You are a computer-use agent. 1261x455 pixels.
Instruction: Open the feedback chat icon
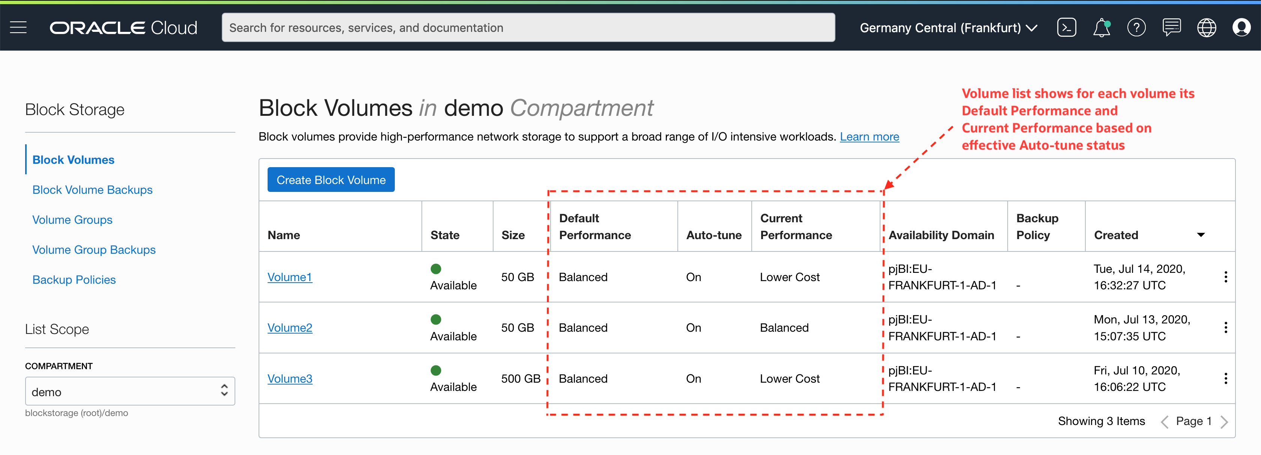coord(1172,27)
